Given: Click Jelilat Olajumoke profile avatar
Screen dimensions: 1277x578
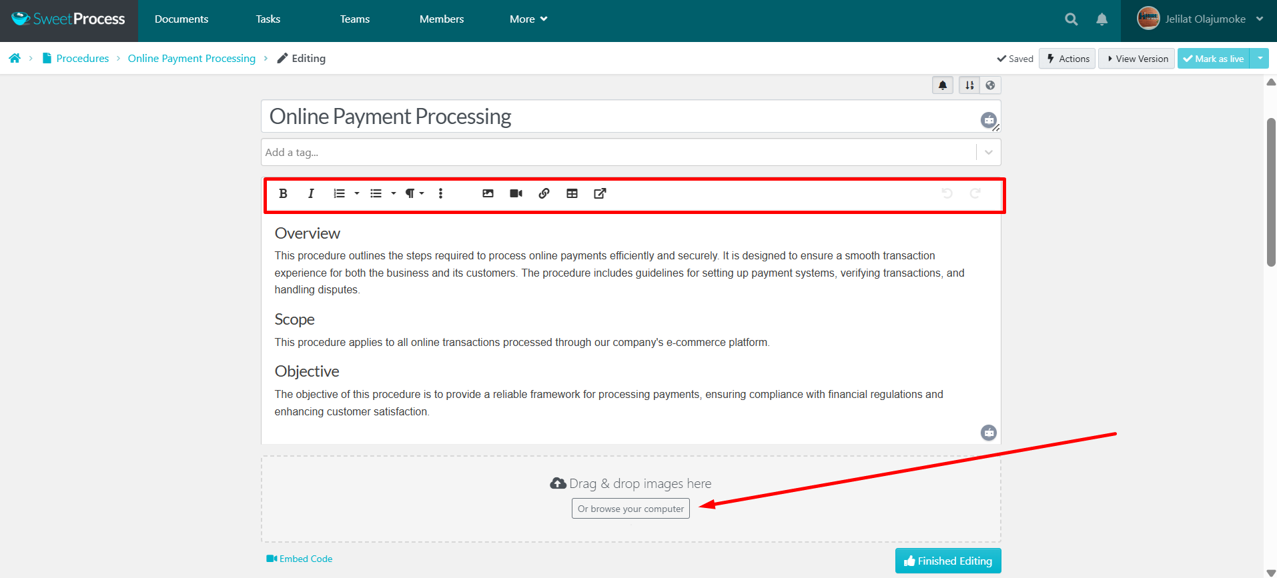Looking at the screenshot, I should pos(1148,18).
